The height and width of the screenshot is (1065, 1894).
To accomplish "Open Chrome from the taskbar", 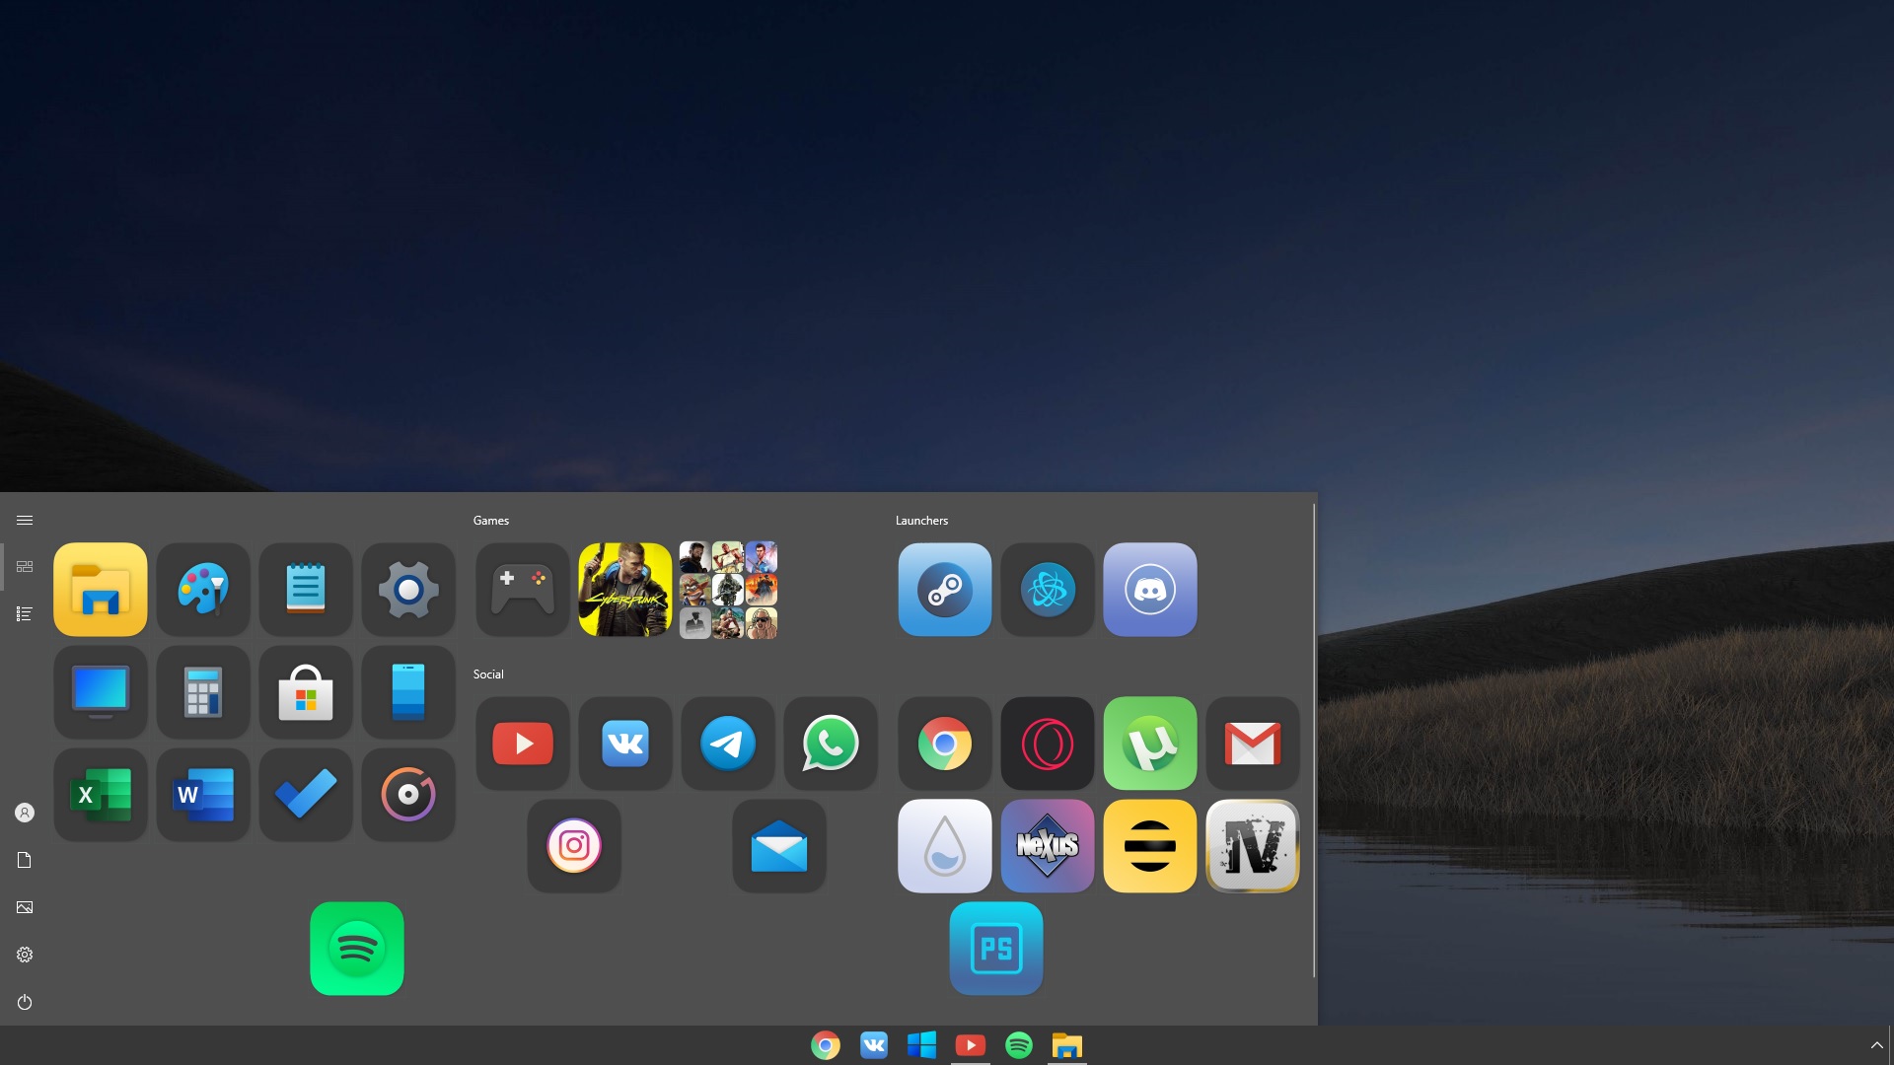I will [826, 1045].
